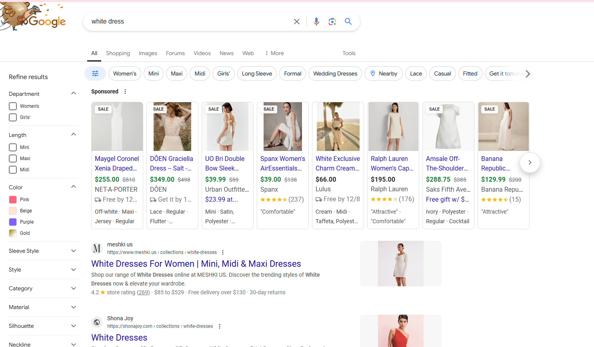Open the three-dot menu for meshki result
Screen dimensions: 594x347
click(x=223, y=252)
